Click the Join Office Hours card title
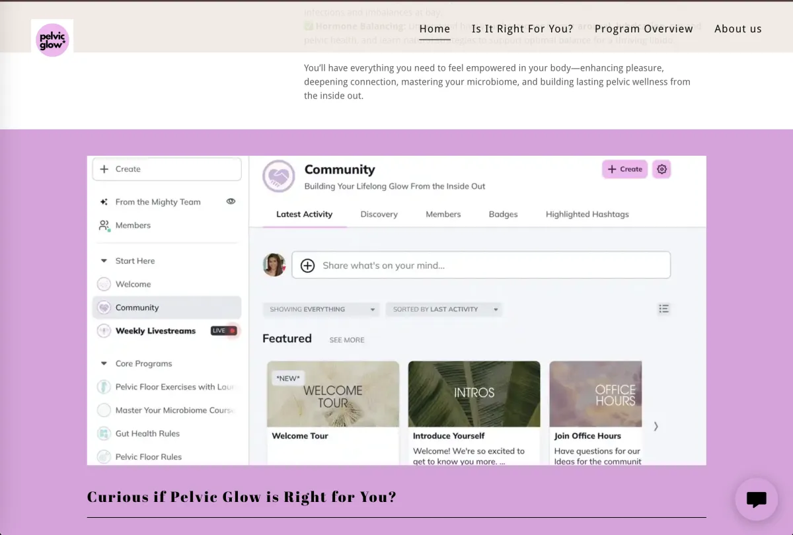793x535 pixels. click(x=587, y=436)
